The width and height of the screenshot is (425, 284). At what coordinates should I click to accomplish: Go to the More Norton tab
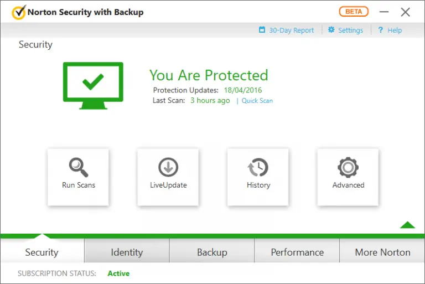pyautogui.click(x=382, y=252)
